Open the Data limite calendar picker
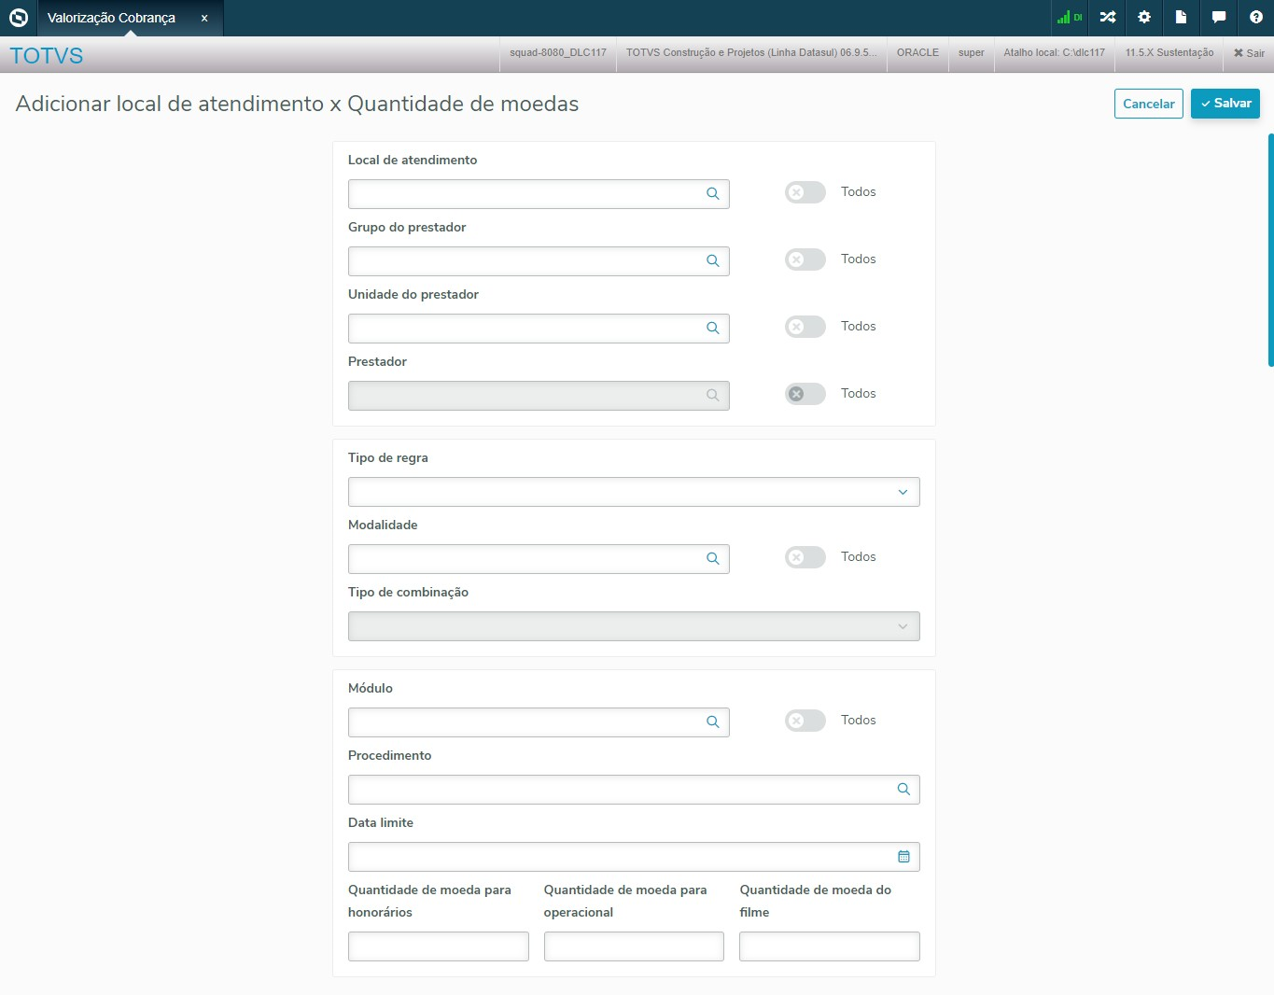Screen dimensions: 1274x995 tap(903, 857)
